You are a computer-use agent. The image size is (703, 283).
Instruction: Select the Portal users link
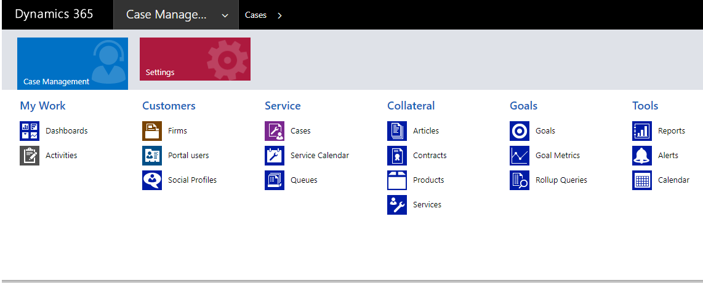click(x=188, y=156)
